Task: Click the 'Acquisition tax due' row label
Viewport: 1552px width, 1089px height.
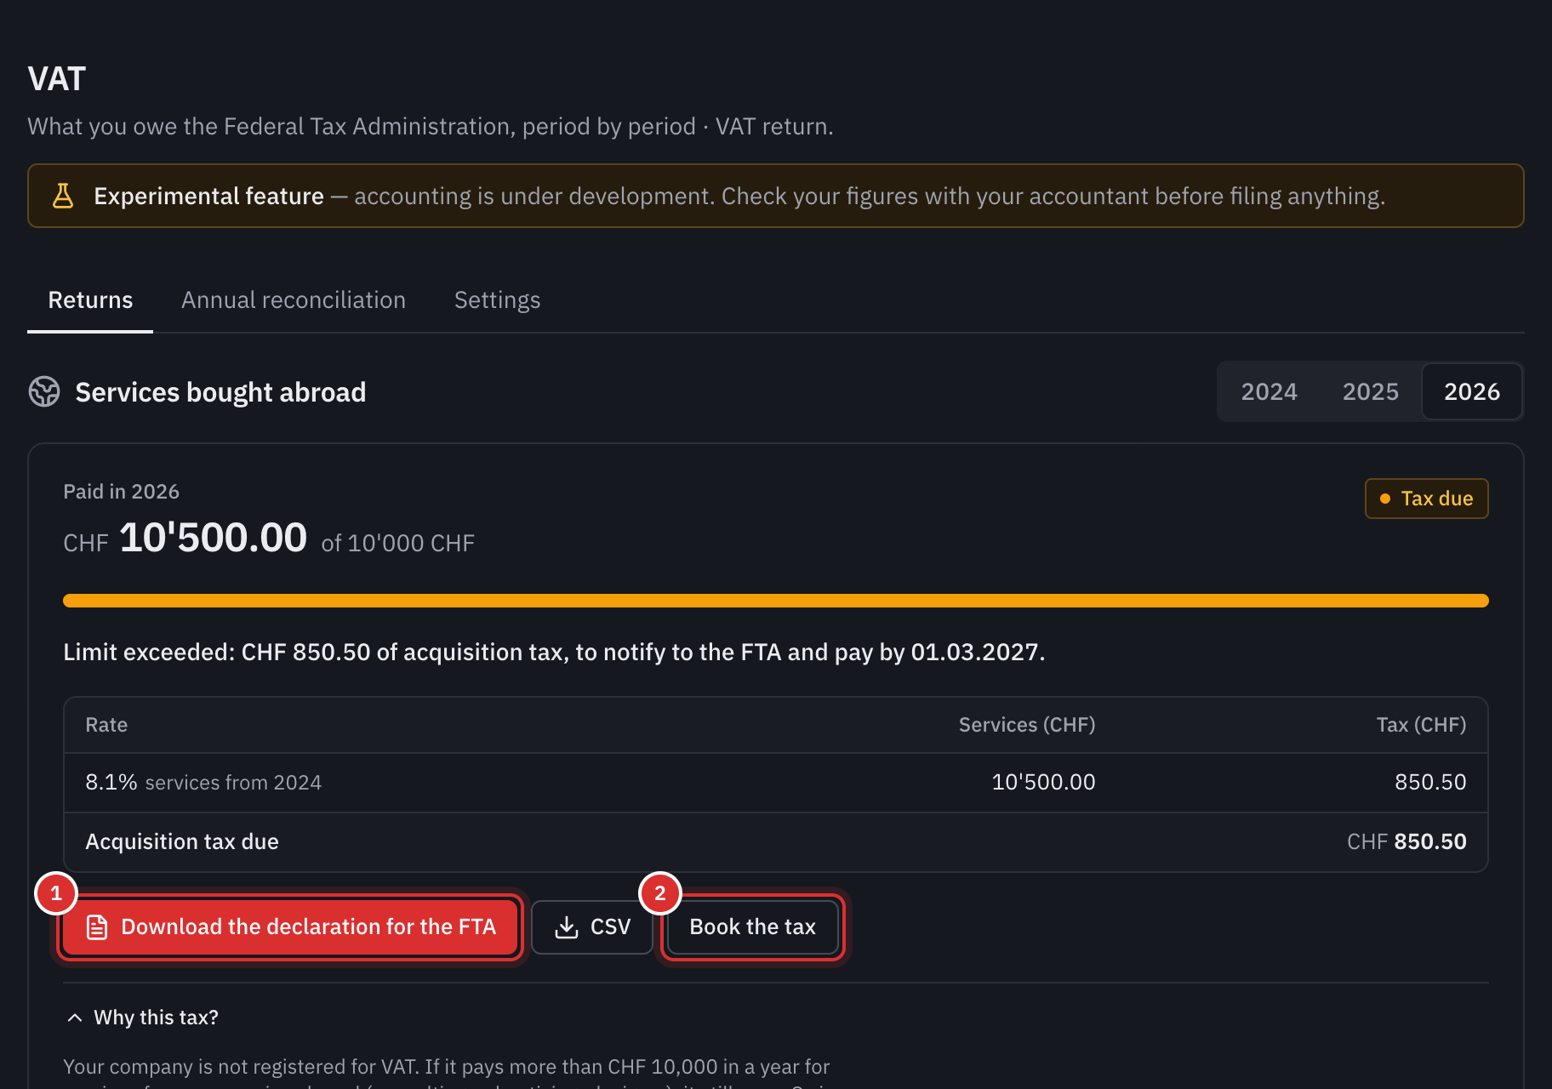Action: [182, 841]
